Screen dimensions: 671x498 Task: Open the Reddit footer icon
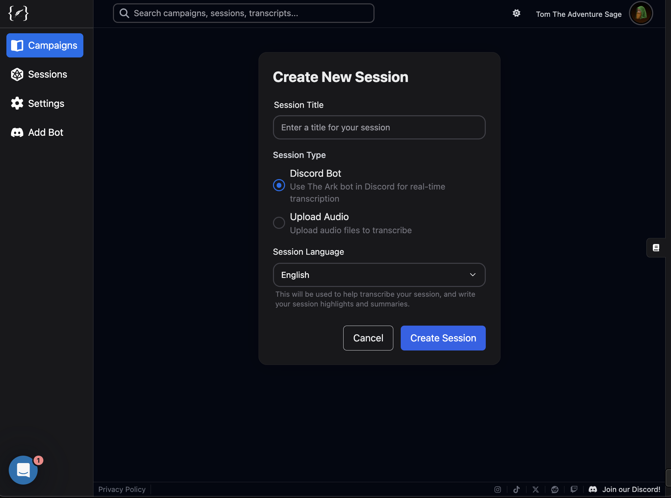coord(555,490)
